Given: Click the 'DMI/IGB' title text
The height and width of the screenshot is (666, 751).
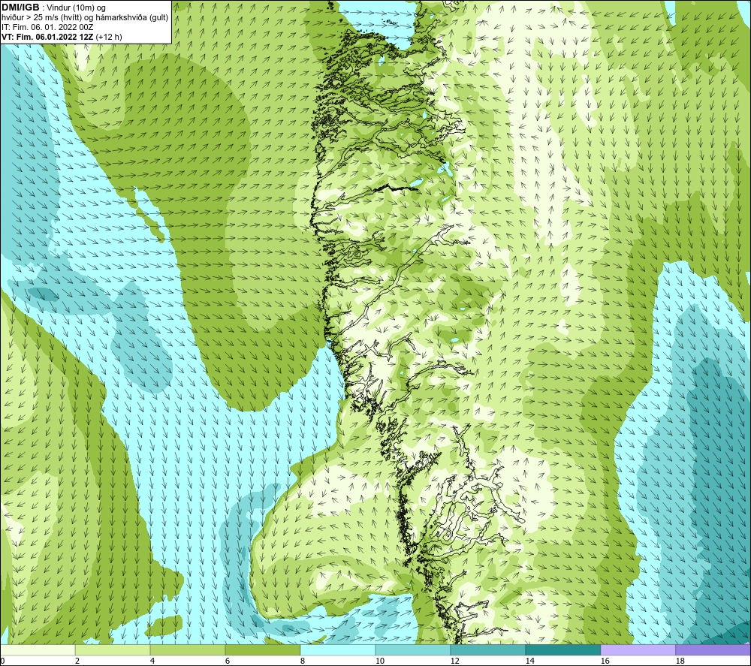Looking at the screenshot, I should tap(20, 8).
